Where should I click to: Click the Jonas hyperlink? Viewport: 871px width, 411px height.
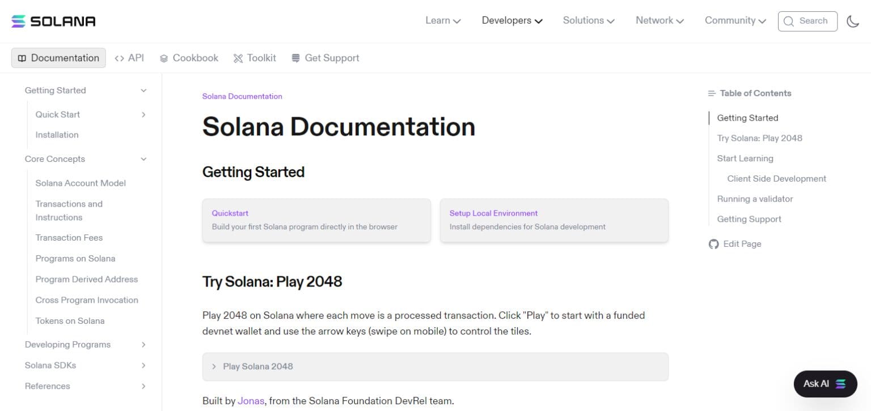point(251,401)
